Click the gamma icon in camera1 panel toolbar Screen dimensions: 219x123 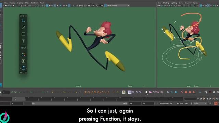(97, 5)
